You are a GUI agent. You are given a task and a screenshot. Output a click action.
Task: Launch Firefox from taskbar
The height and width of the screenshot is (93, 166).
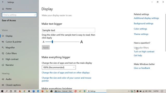[20, 91]
